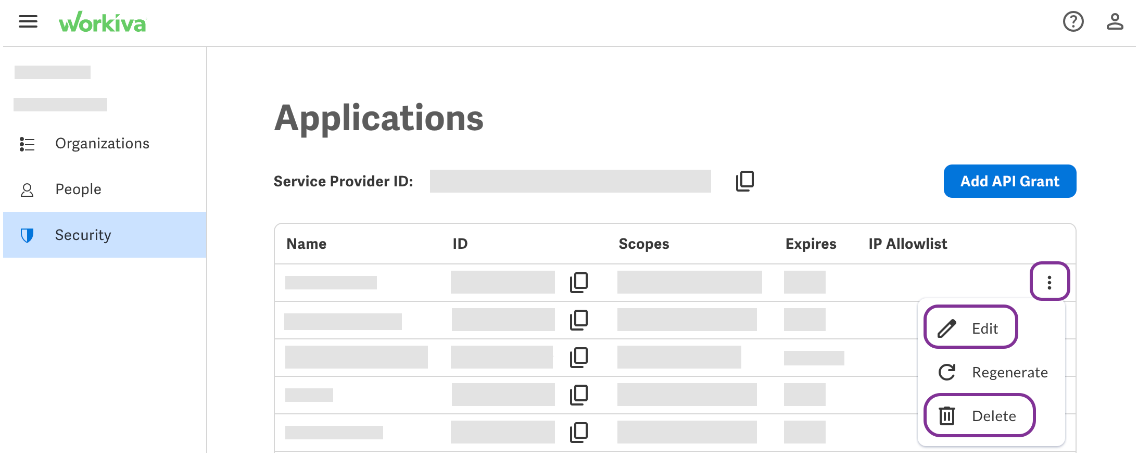This screenshot has height=456, width=1138.
Task: Copy the ID in the second table row
Action: (579, 320)
